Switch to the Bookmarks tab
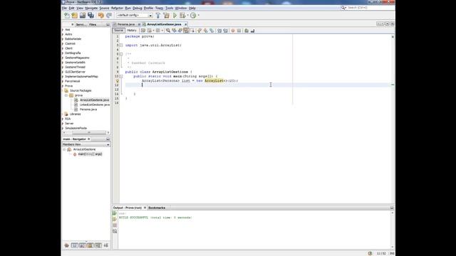This screenshot has height=256, width=456. point(157,208)
